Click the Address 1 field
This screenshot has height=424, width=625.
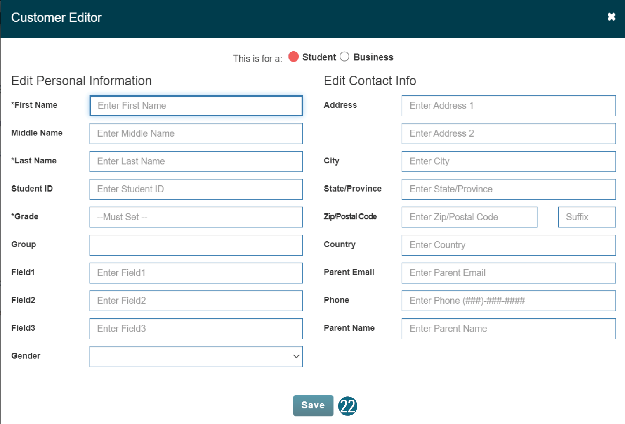tap(508, 106)
